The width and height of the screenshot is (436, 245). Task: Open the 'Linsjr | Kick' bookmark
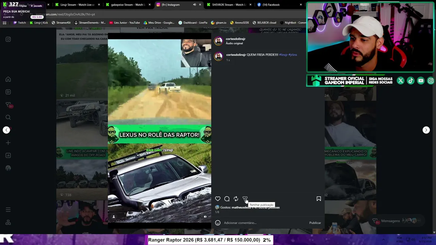click(x=39, y=23)
